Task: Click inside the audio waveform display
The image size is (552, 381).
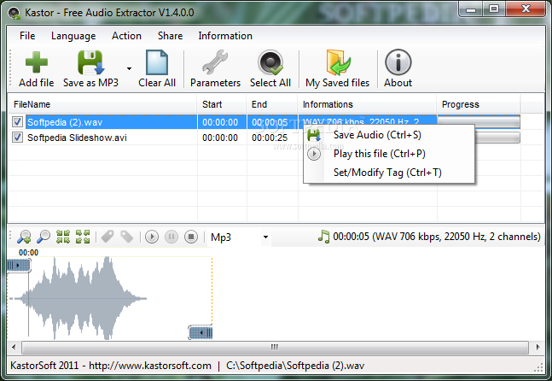Action: [109, 298]
